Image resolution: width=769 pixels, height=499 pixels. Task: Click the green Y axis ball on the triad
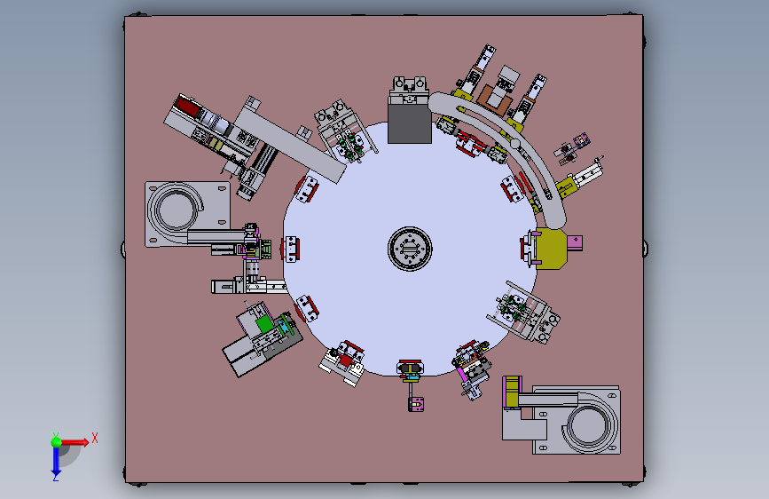click(57, 442)
